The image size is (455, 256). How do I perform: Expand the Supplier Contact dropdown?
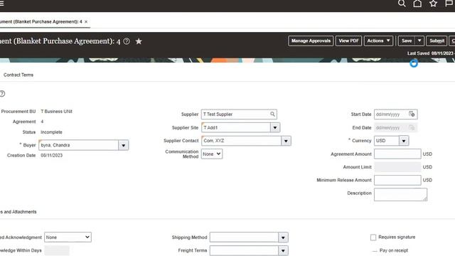click(286, 141)
